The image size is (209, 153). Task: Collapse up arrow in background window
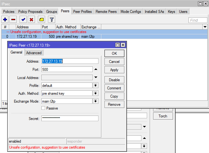144,138
